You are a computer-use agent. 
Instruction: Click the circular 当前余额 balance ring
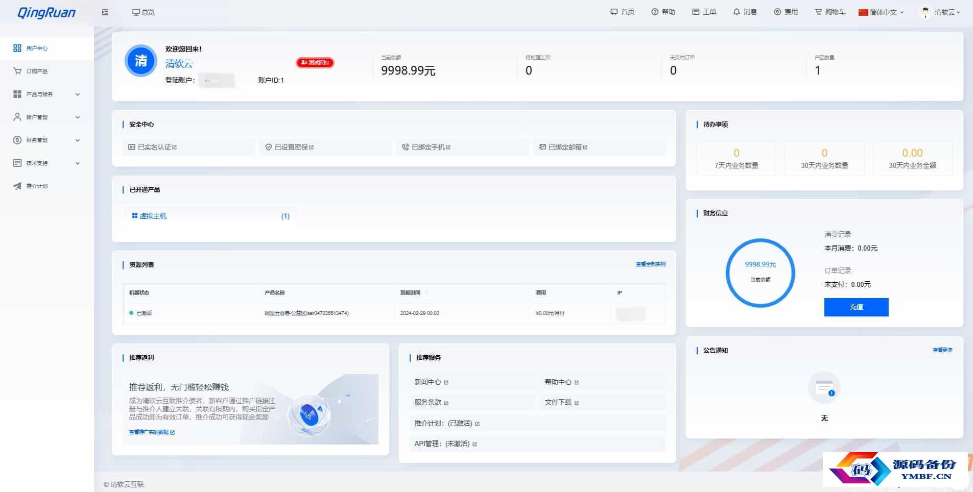point(760,273)
